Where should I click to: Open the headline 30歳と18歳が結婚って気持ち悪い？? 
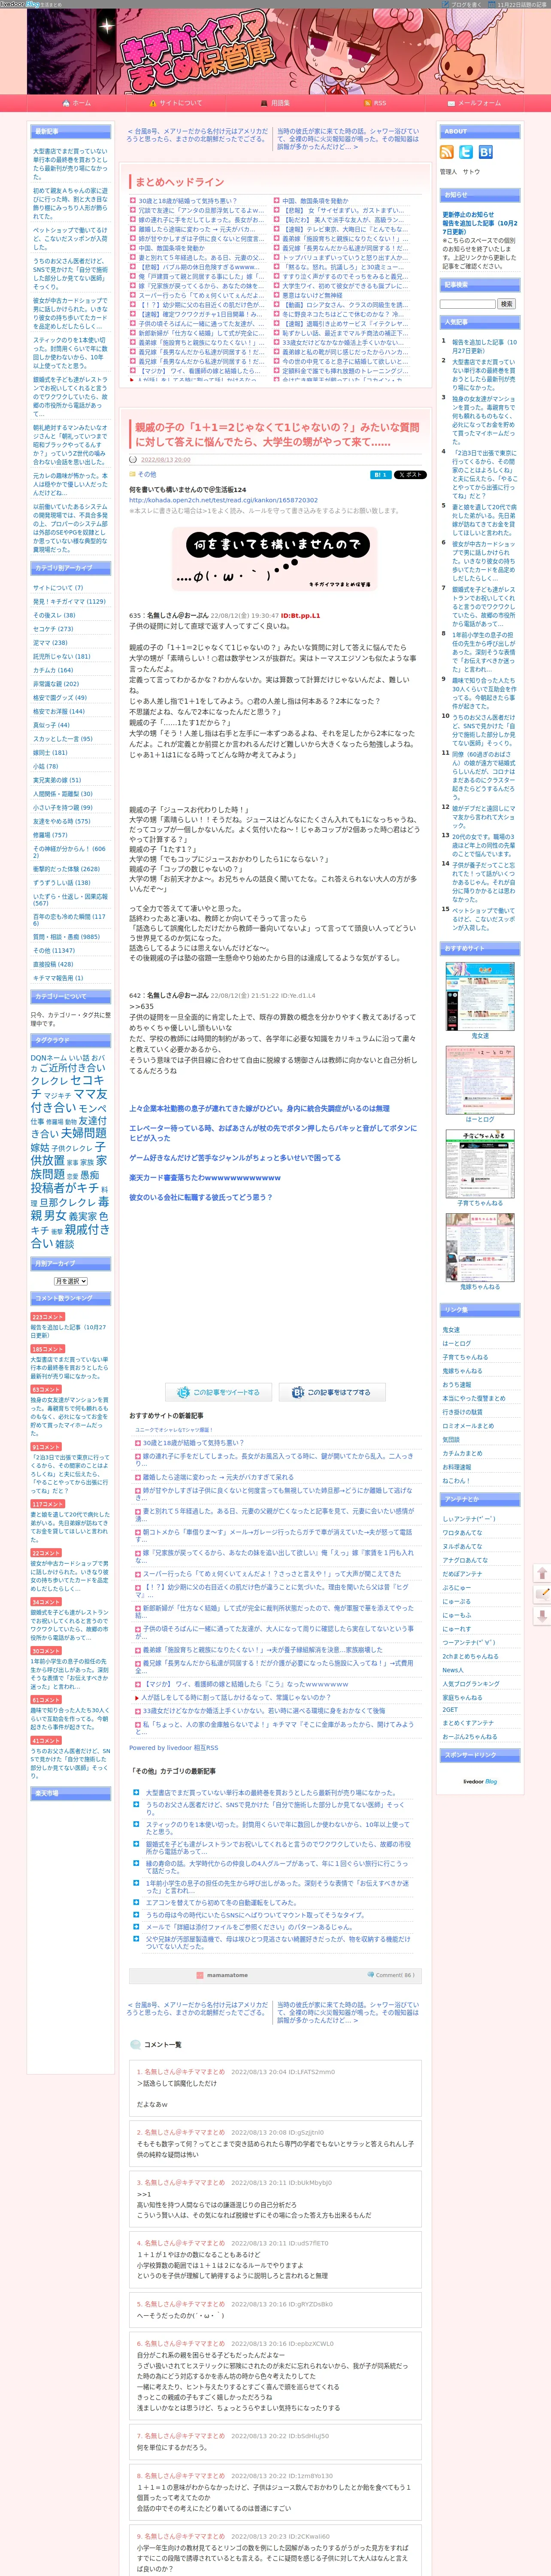[187, 201]
